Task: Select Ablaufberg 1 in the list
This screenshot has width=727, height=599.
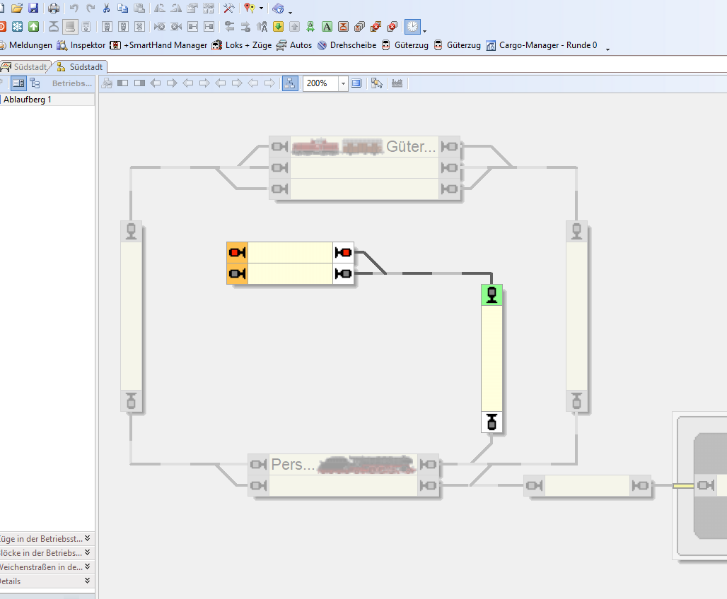Action: coord(28,100)
